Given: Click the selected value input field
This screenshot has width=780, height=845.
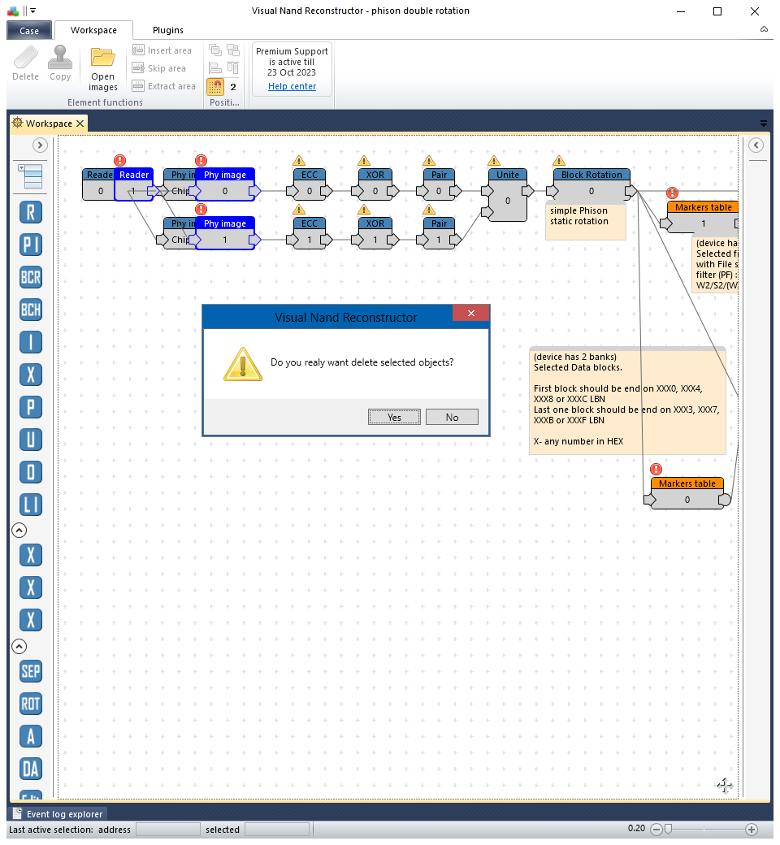Looking at the screenshot, I should [277, 830].
